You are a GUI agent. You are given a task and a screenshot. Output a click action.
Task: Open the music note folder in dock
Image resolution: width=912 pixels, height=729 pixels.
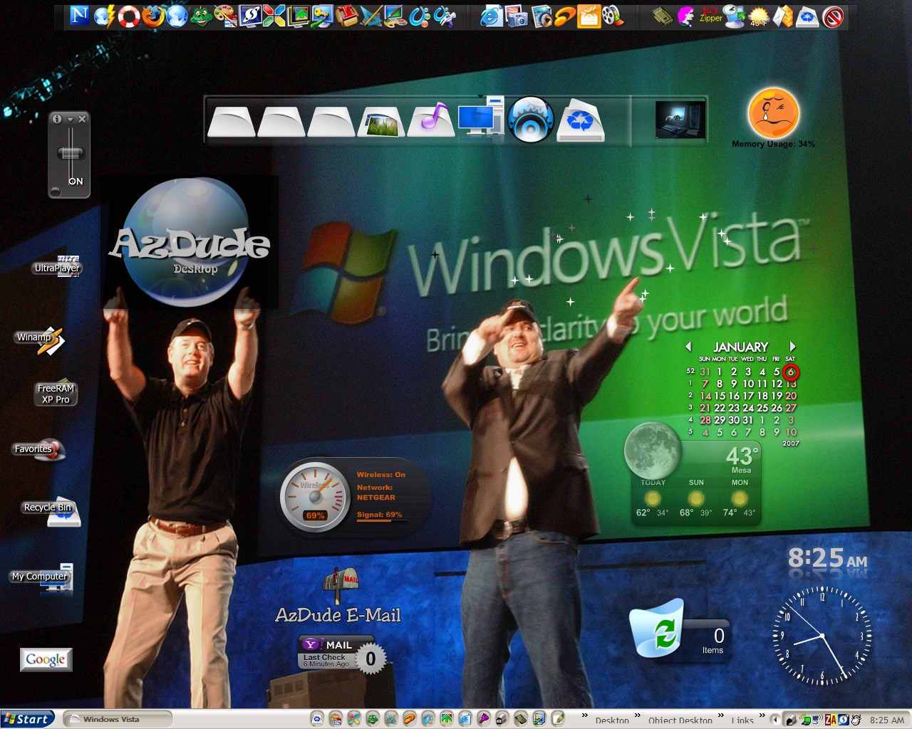(x=431, y=120)
